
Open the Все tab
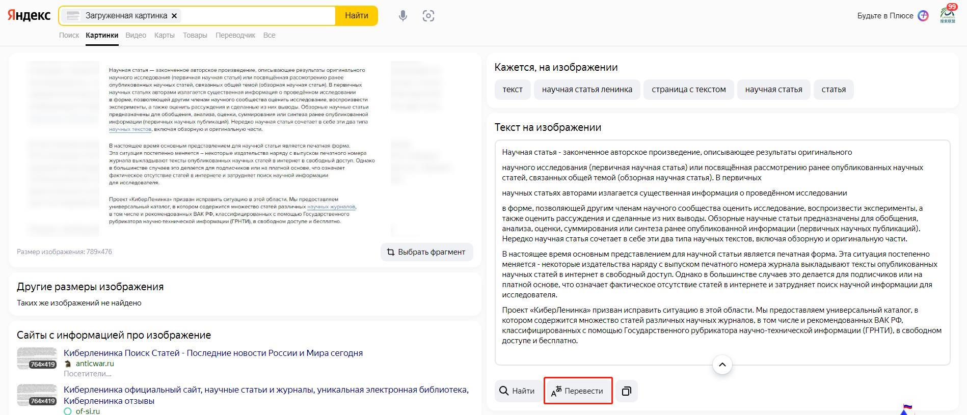269,35
